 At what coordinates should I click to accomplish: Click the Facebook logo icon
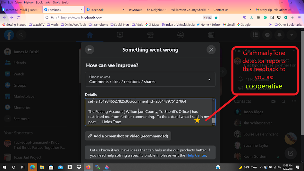pos(9,35)
